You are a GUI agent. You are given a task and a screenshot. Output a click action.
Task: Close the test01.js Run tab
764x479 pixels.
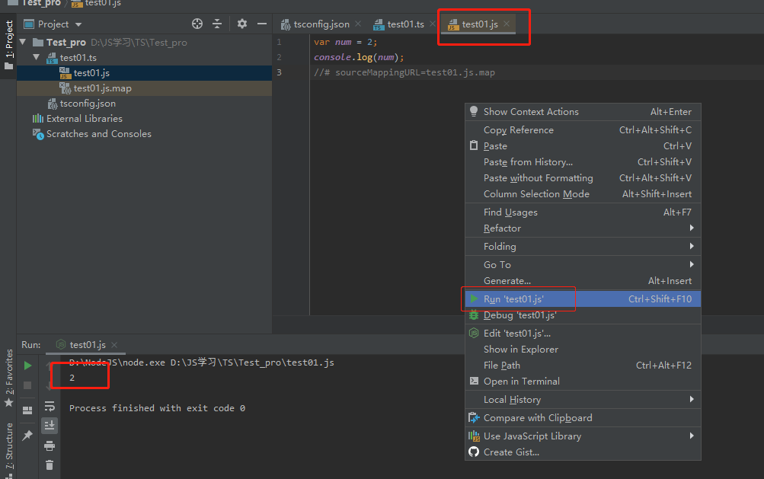tap(114, 345)
